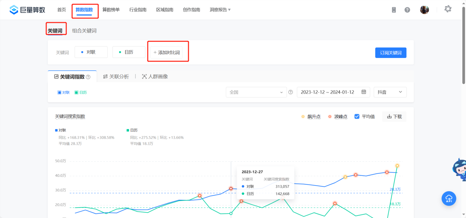466x218 pixels.
Task: Open the mobile phone icon in header
Action: [x=394, y=10]
